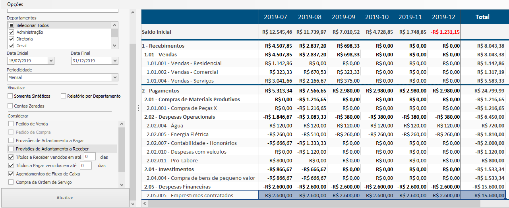Click the departments list scroll-down arrow
509x208 pixels.
point(114,46)
